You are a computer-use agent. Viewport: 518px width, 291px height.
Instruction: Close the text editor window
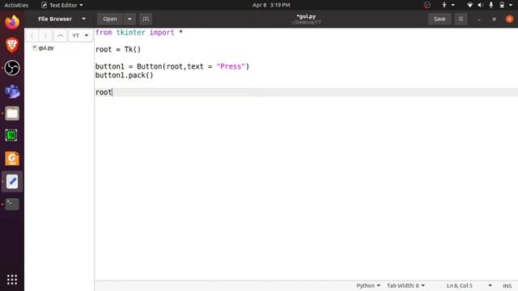[509, 19]
